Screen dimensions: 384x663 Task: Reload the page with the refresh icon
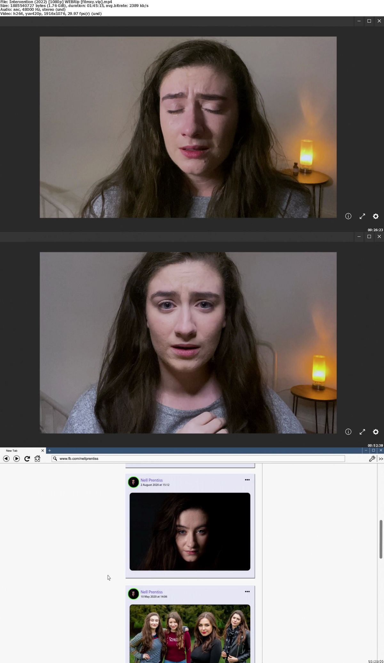click(x=27, y=459)
